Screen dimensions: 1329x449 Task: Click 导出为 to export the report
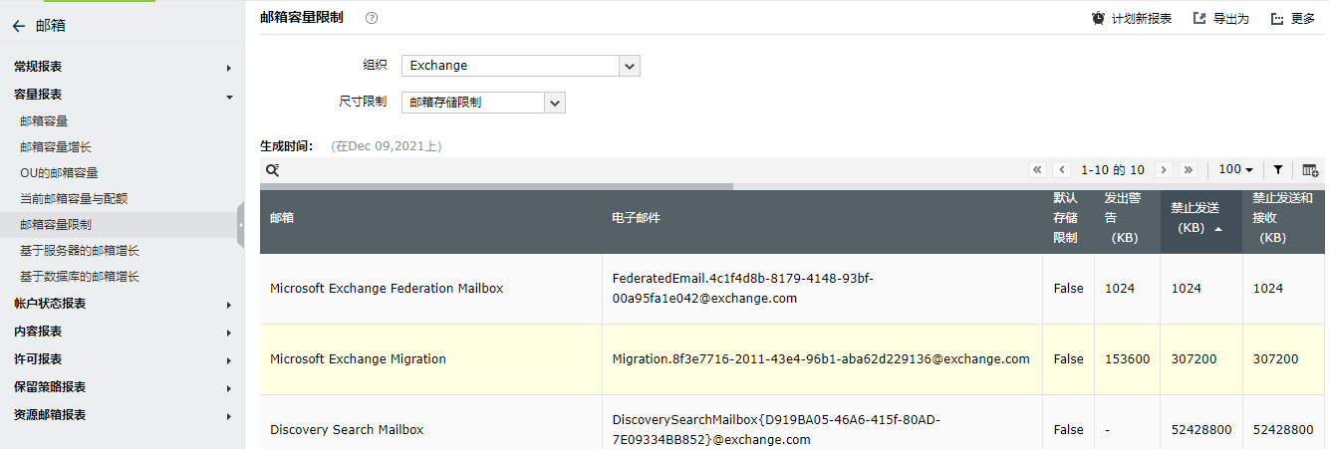pos(1220,19)
